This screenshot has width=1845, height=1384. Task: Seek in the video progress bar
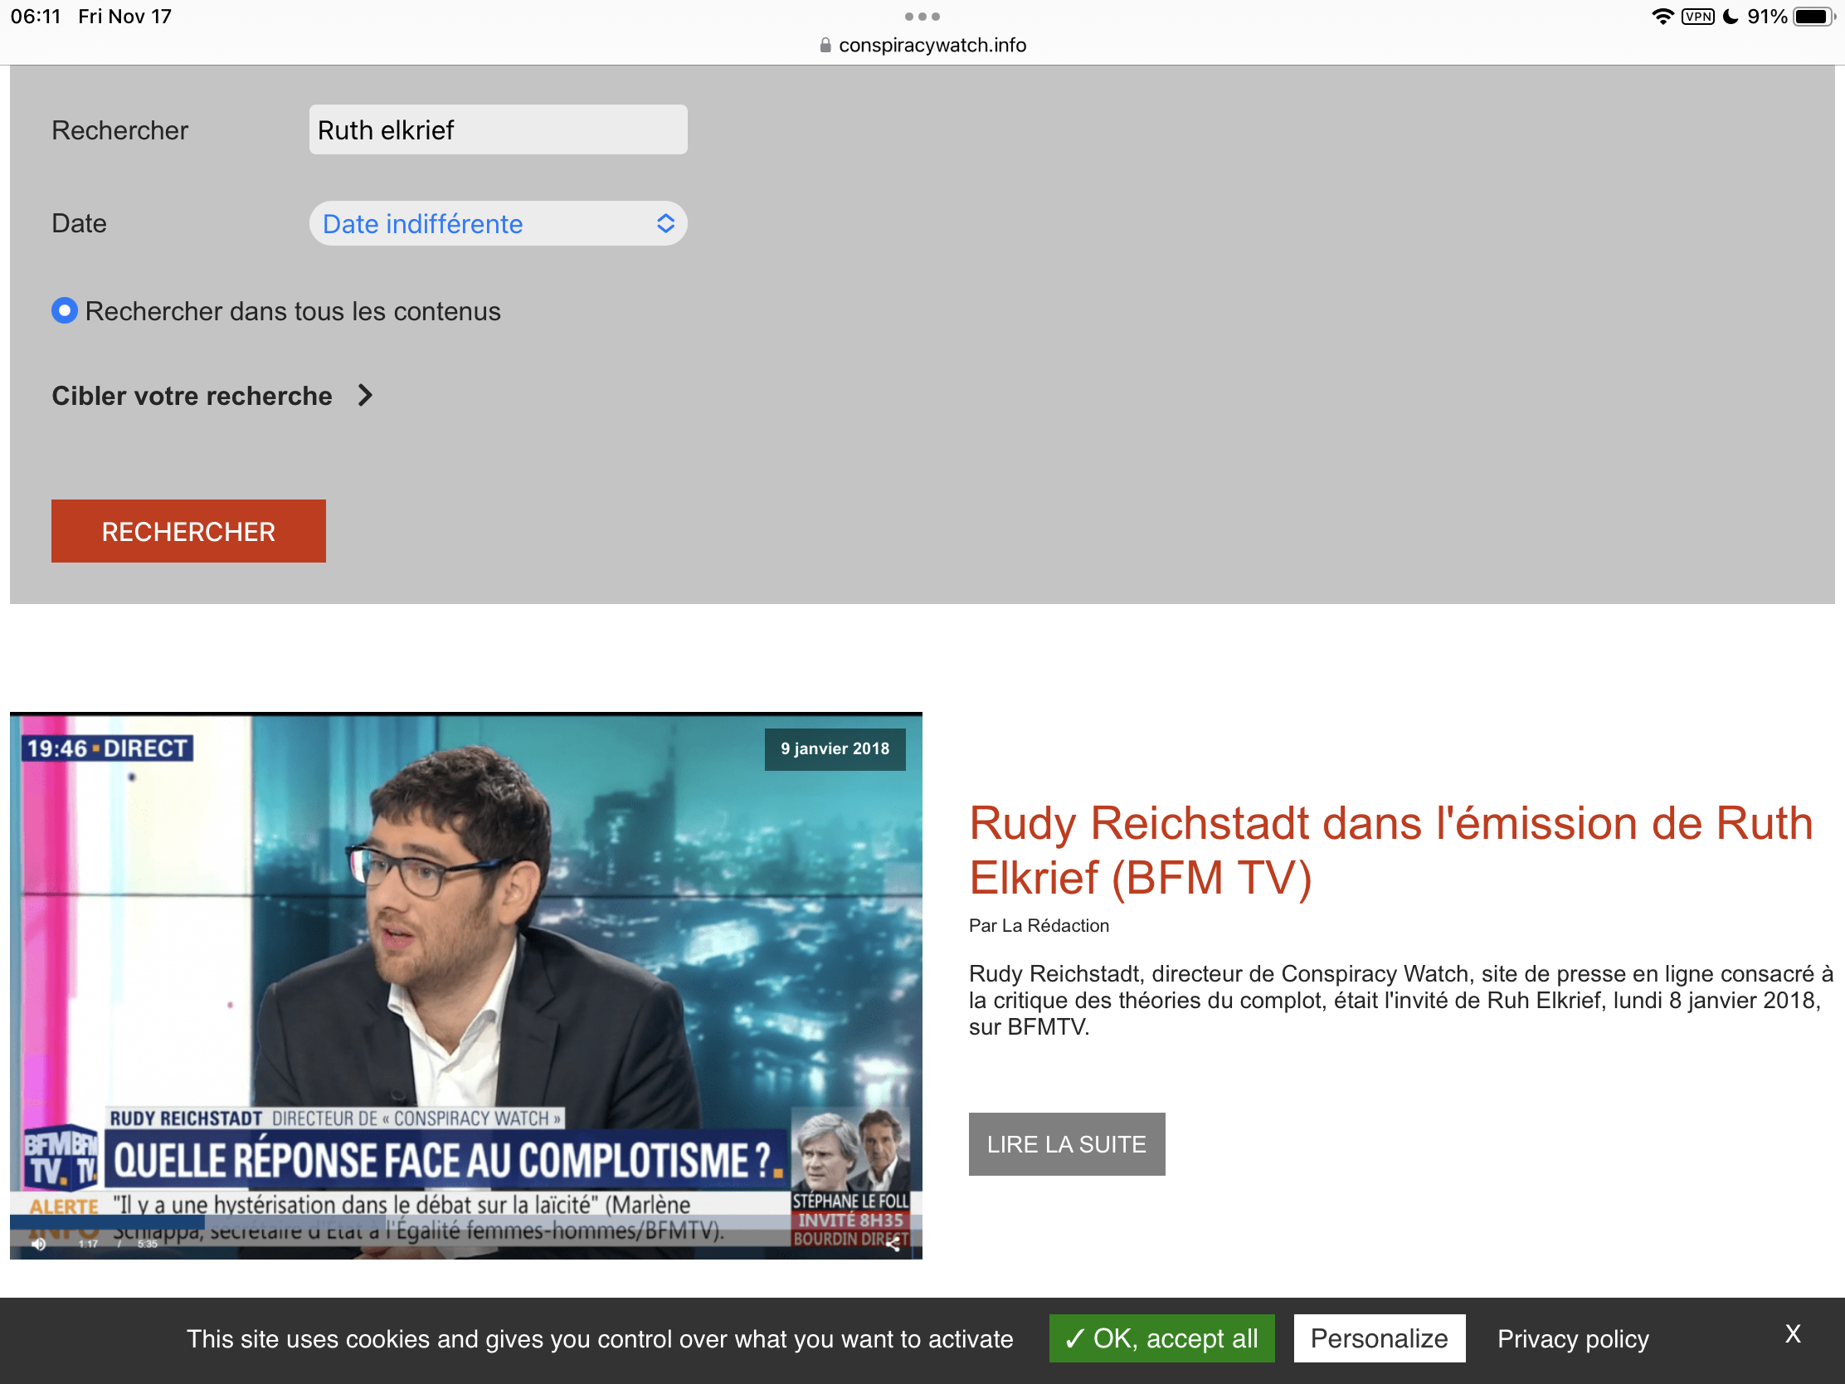tap(465, 1222)
